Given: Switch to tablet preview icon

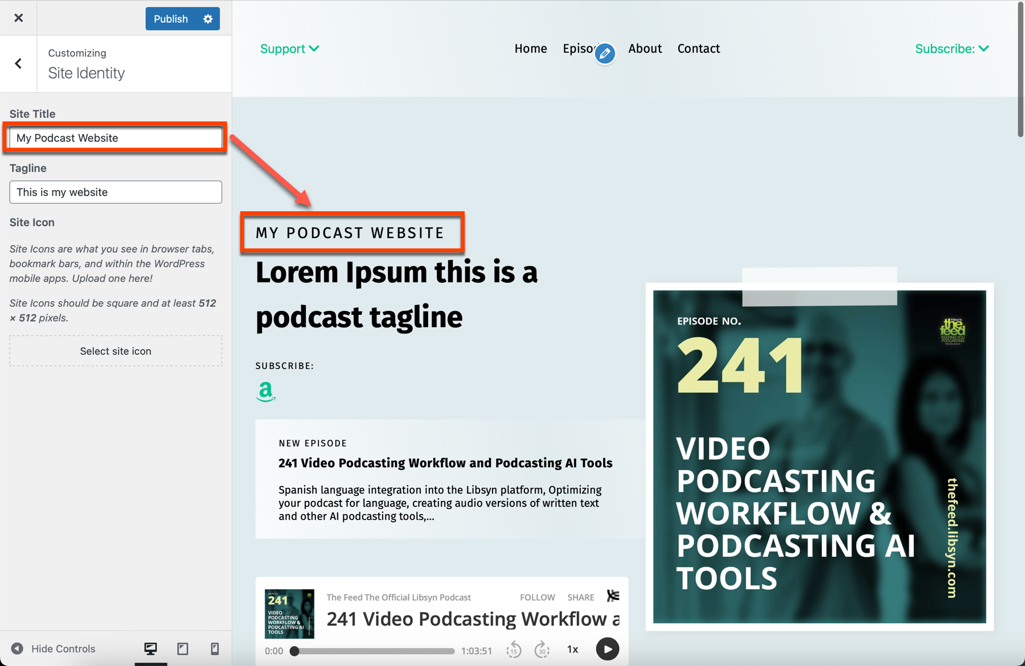Looking at the screenshot, I should [183, 648].
